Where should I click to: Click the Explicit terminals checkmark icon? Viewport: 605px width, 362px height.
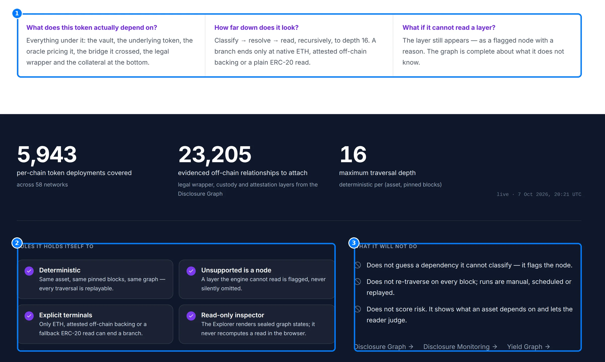29,316
